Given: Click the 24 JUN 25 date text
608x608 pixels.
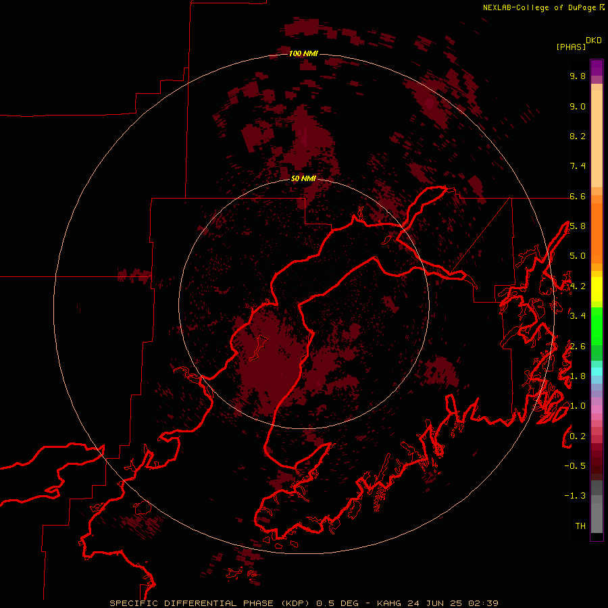Looking at the screenshot, I should pyautogui.click(x=434, y=603).
